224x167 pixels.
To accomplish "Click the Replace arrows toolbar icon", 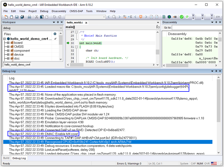I will [125, 17].
